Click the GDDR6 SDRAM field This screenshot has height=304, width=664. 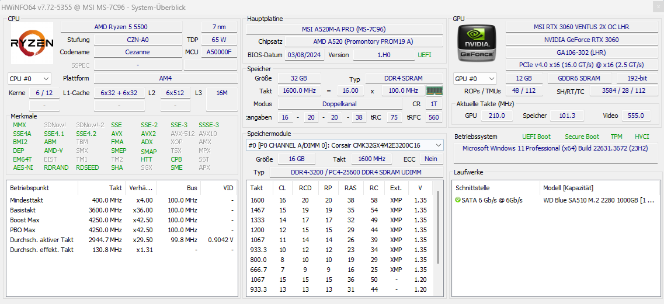point(579,78)
